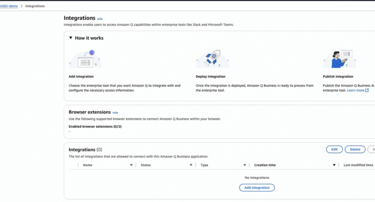
Task: Click the Add integration server illustration
Action: point(85,59)
